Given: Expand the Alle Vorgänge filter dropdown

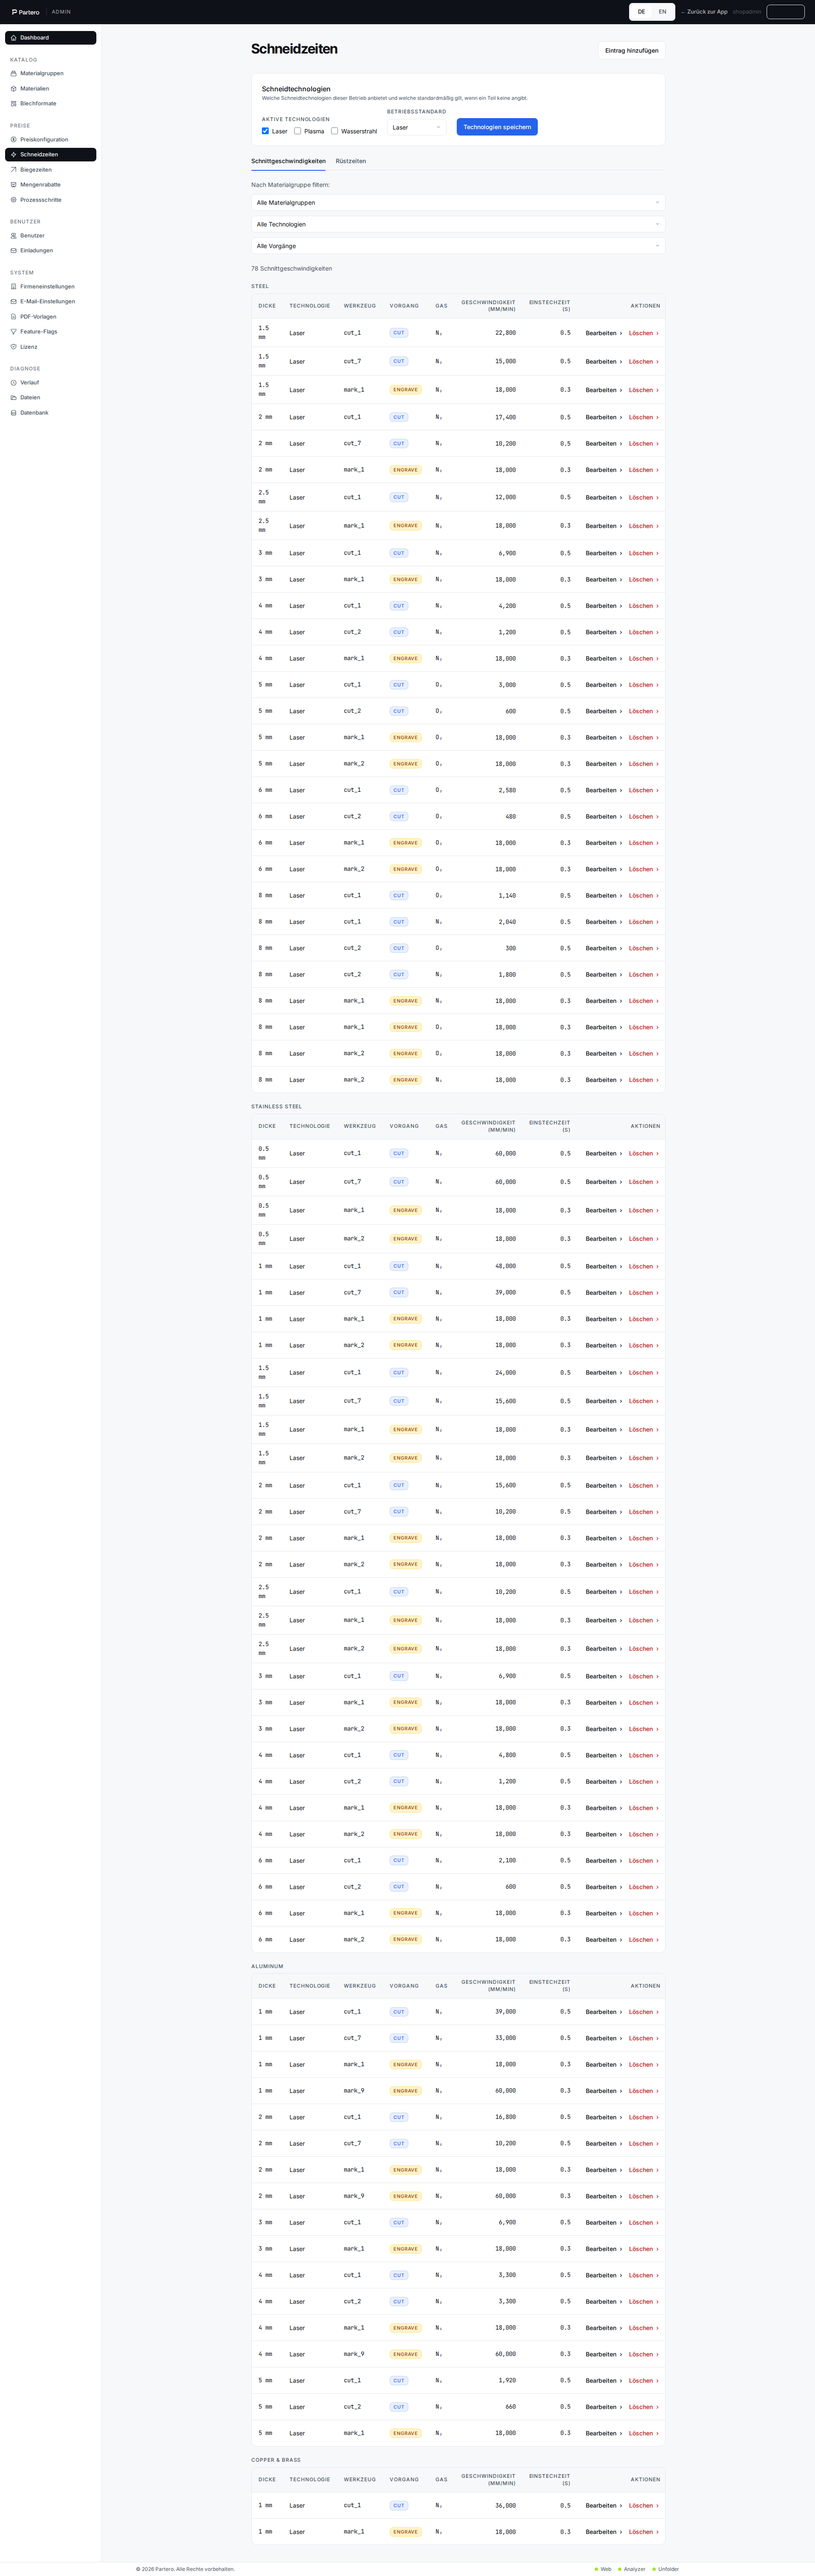Looking at the screenshot, I should tap(458, 246).
